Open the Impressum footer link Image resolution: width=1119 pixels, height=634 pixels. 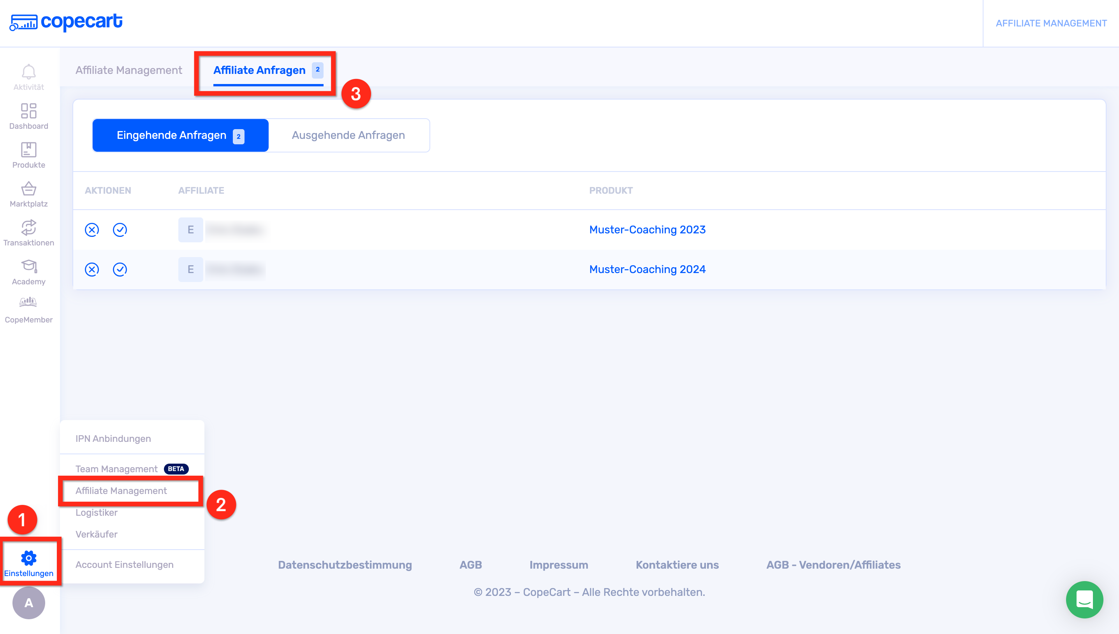point(559,565)
